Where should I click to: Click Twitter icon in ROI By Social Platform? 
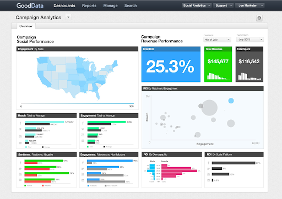coord(208,169)
